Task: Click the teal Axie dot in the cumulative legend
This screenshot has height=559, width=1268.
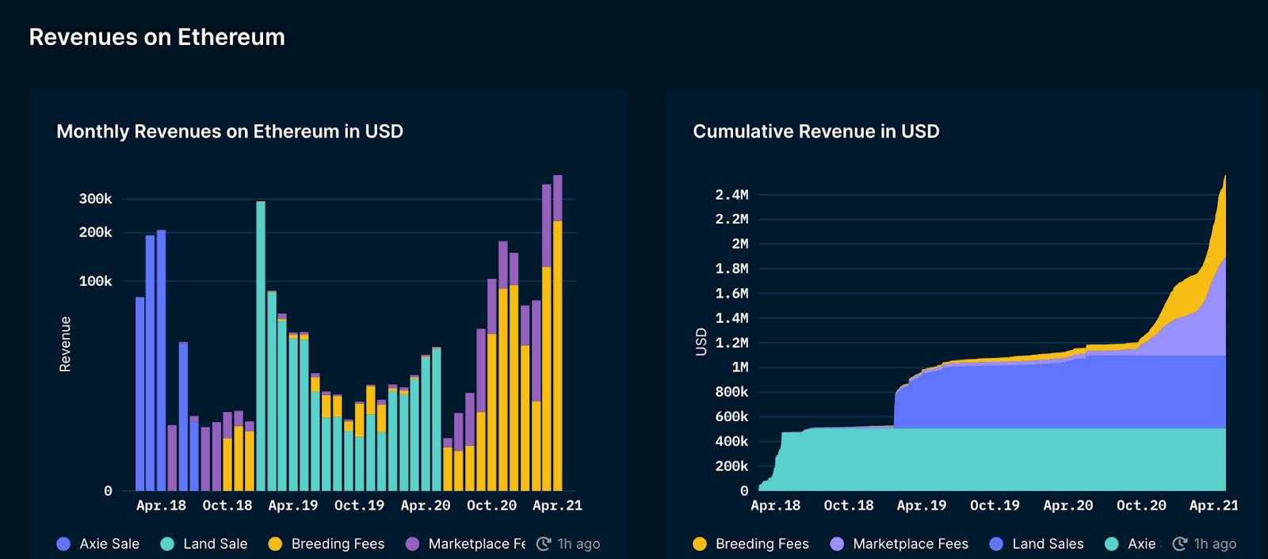Action: pyautogui.click(x=1112, y=544)
